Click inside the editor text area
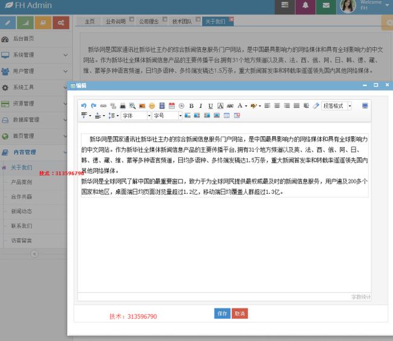The image size is (393, 341). 224,208
